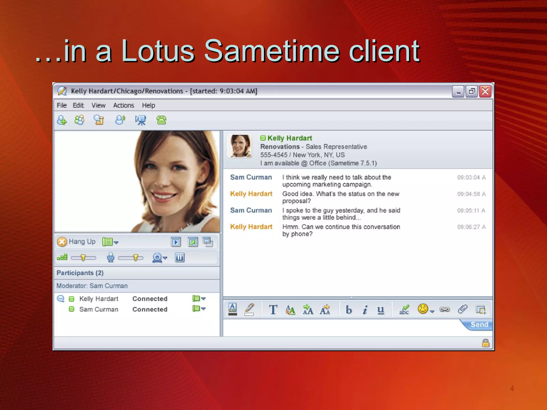The width and height of the screenshot is (547, 410).
Task: Click the cascade windows video icon
Action: click(x=208, y=242)
